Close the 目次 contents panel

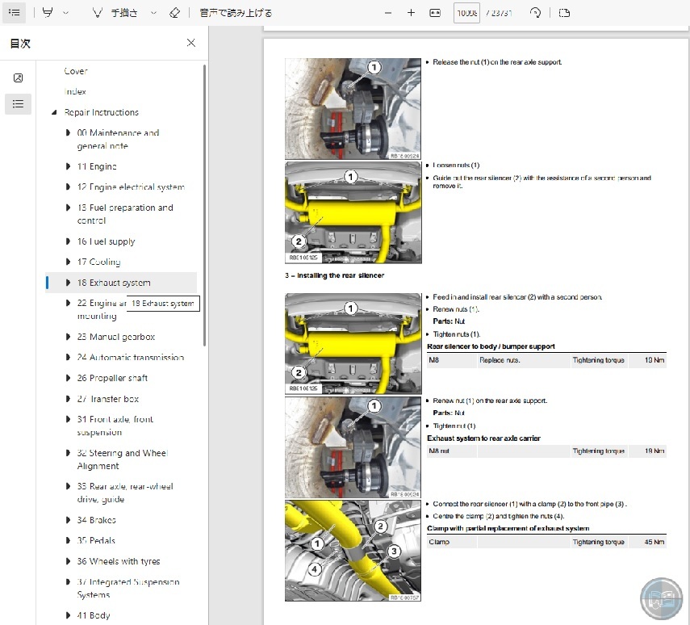point(190,43)
